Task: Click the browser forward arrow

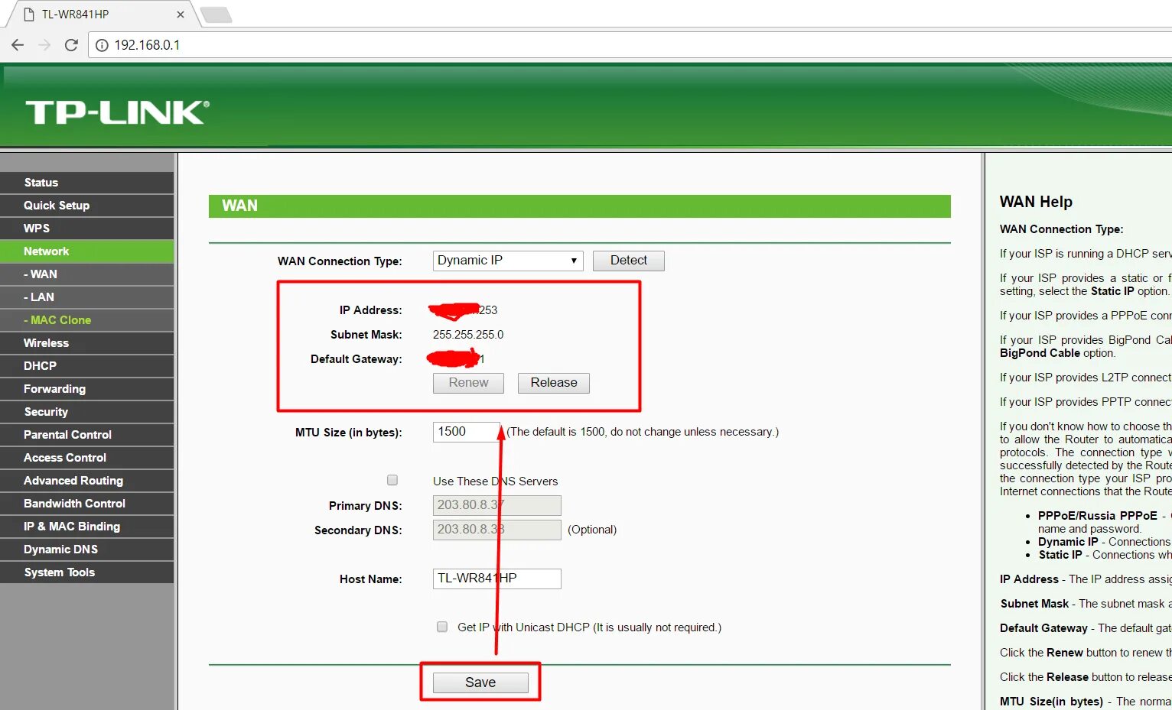Action: click(44, 45)
